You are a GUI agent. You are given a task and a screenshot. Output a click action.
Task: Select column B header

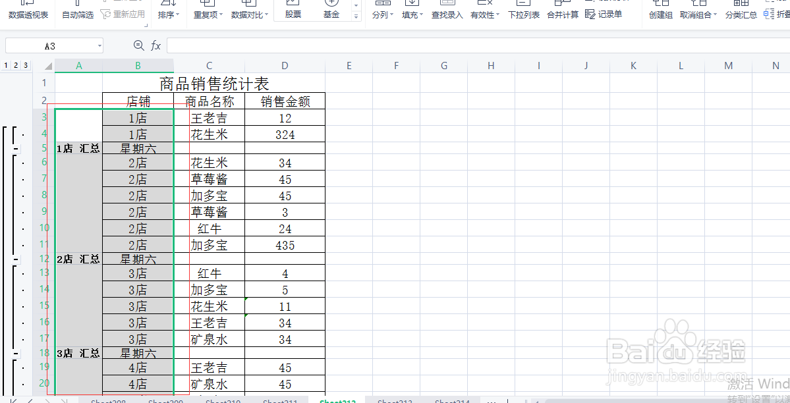pyautogui.click(x=138, y=65)
